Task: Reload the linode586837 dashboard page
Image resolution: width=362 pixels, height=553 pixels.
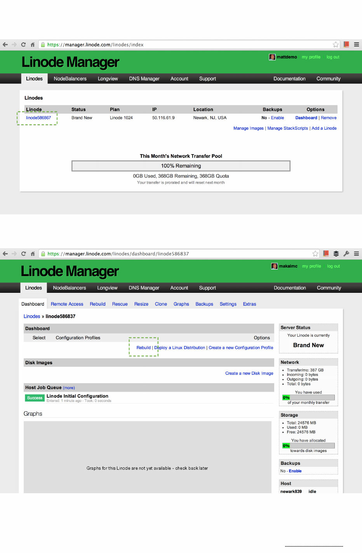Action: (x=23, y=254)
